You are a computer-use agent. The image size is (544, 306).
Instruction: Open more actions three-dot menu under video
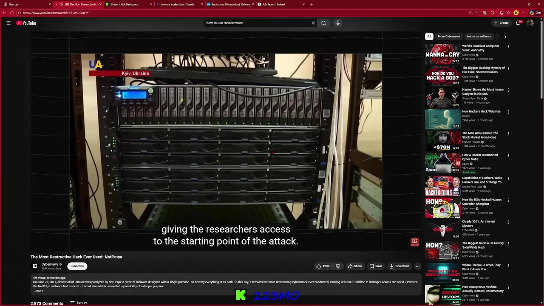click(x=418, y=266)
